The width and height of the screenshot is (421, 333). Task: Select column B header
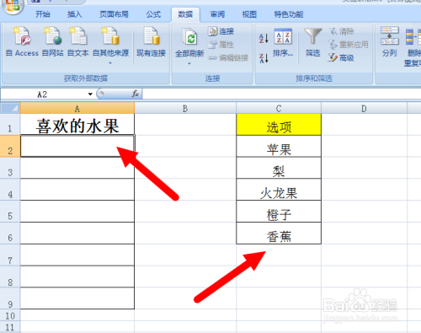point(185,108)
